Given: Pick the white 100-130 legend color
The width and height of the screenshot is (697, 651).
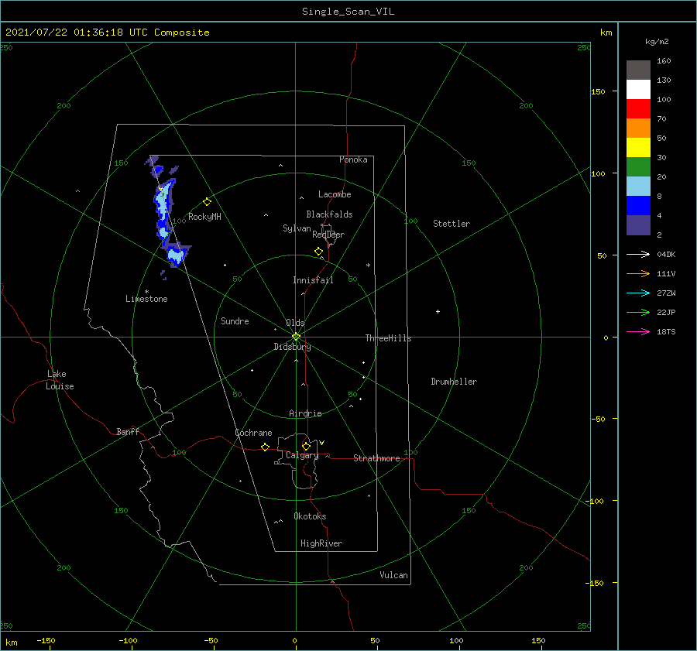Looking at the screenshot, I should (638, 90).
